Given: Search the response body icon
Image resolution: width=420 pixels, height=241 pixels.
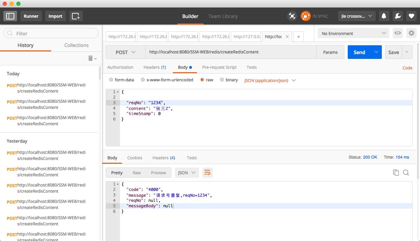Looking at the screenshot, I should [406, 173].
